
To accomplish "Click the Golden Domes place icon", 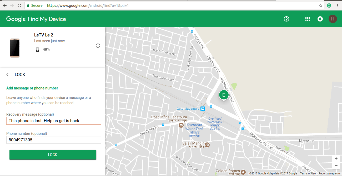I will [243, 172].
